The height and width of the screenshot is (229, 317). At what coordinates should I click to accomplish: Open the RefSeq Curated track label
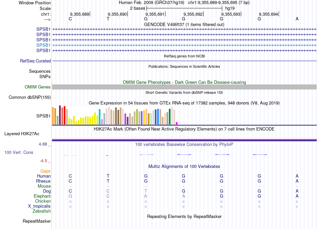click(x=35, y=61)
